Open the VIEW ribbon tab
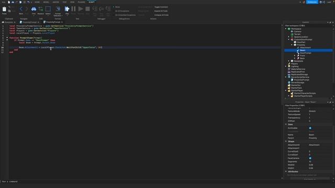 click(72, 2)
